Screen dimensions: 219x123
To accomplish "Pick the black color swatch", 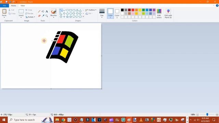I will (x=123, y=10).
